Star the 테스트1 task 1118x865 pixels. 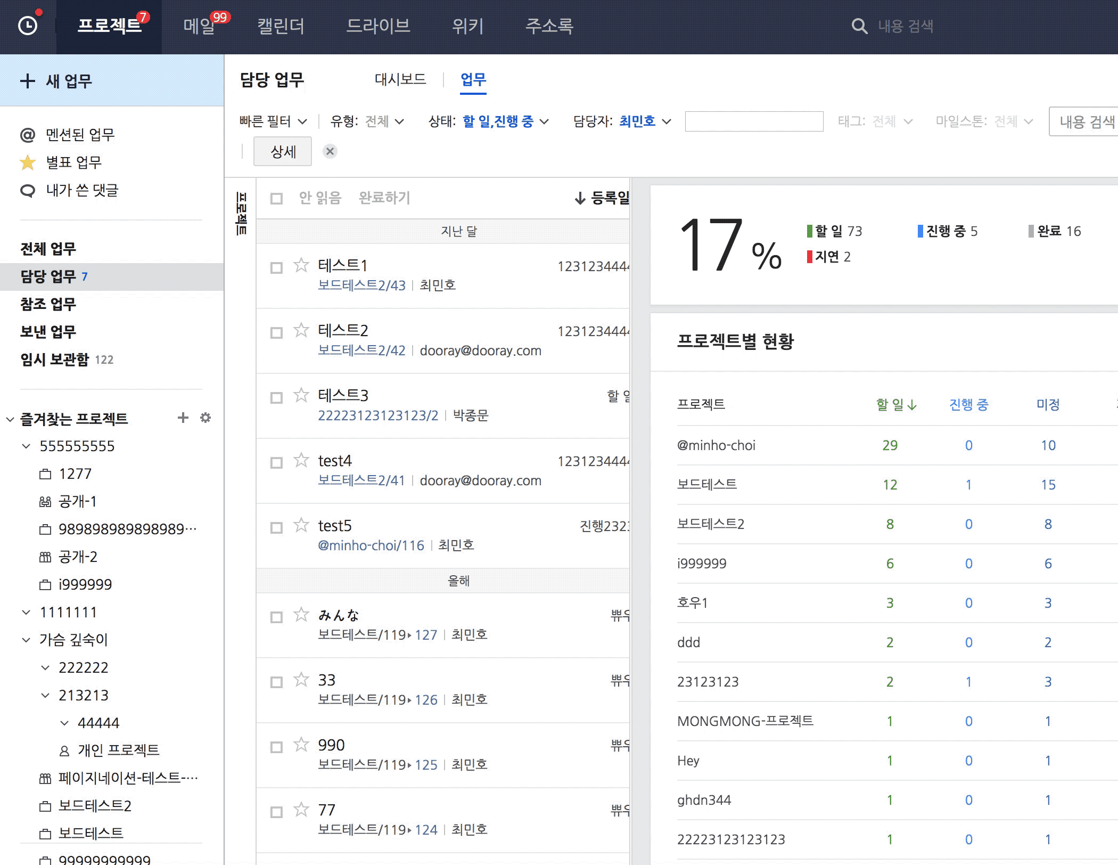[301, 265]
